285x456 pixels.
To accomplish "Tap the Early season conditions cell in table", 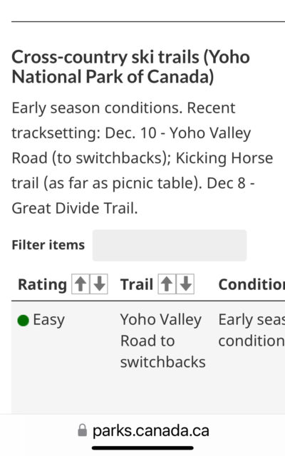I will click(x=252, y=331).
